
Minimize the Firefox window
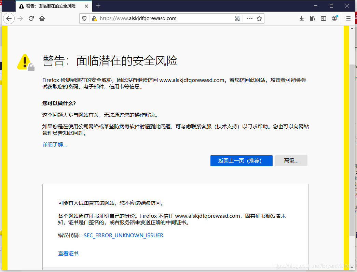316,6
